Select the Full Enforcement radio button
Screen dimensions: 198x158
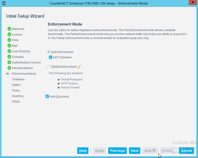click(48, 52)
